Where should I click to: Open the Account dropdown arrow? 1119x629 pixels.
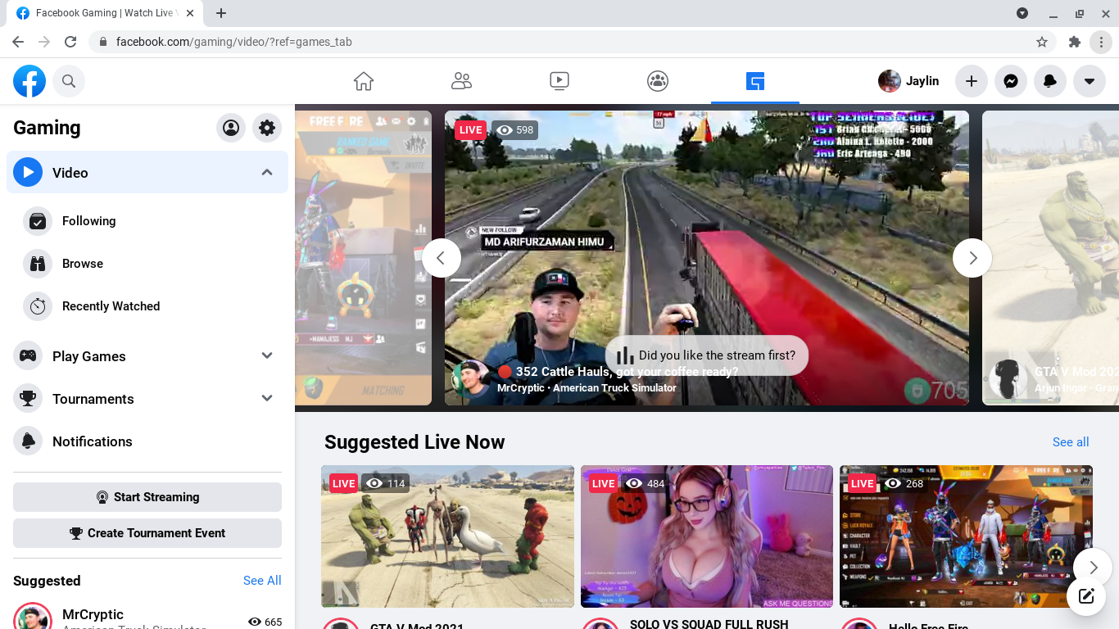tap(1090, 81)
